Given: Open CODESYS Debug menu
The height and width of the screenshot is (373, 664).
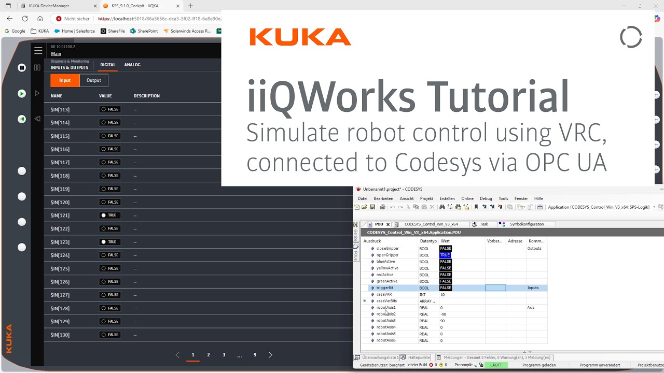Looking at the screenshot, I should coord(486,198).
